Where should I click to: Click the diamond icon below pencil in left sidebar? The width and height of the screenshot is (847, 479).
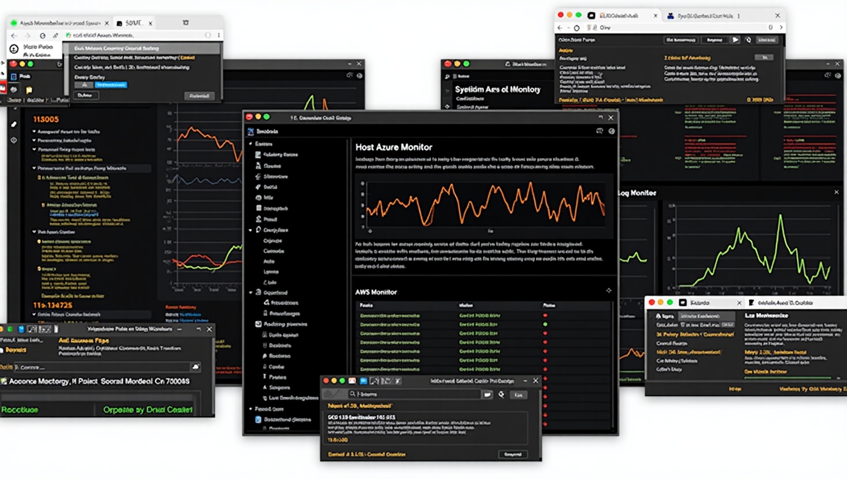coord(14,140)
